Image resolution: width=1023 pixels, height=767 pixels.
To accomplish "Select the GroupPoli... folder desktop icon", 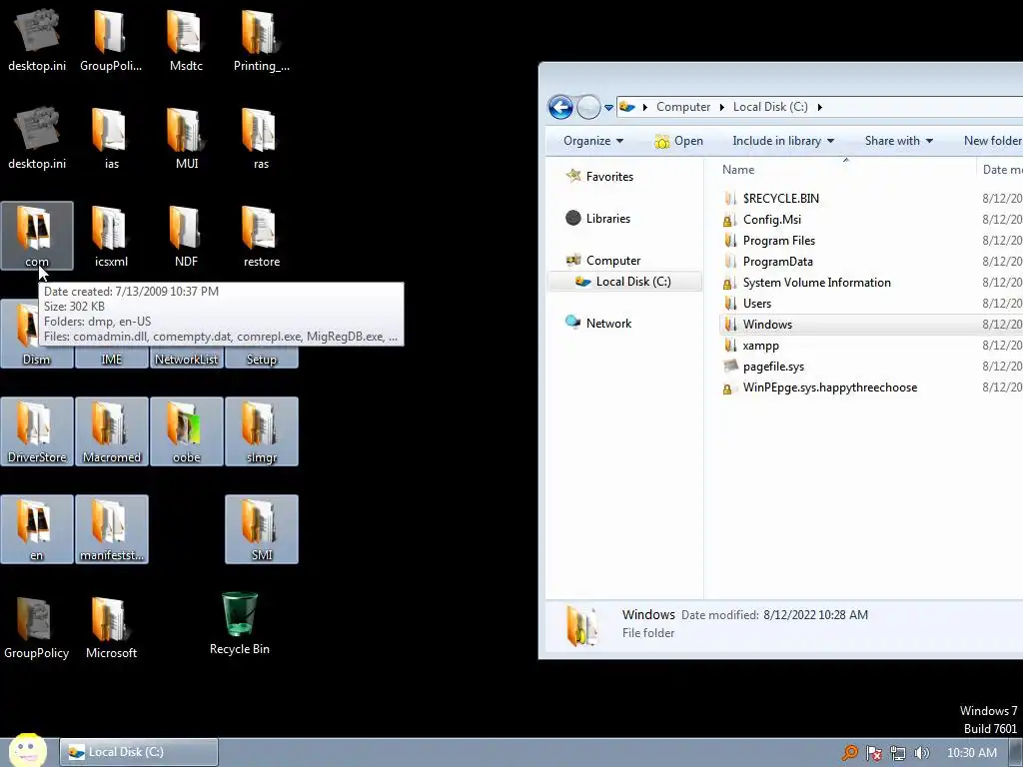I will point(111,40).
